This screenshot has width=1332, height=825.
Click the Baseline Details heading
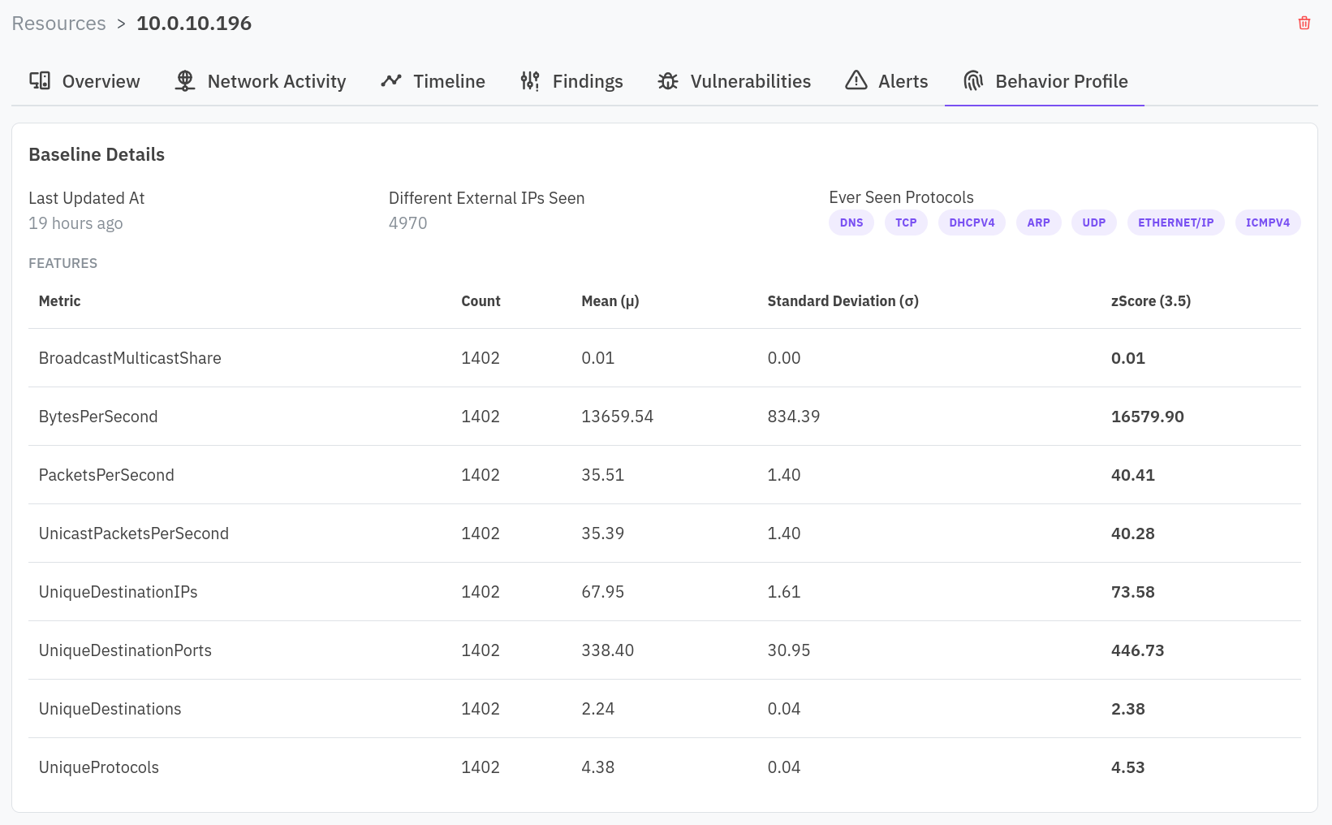(x=97, y=154)
